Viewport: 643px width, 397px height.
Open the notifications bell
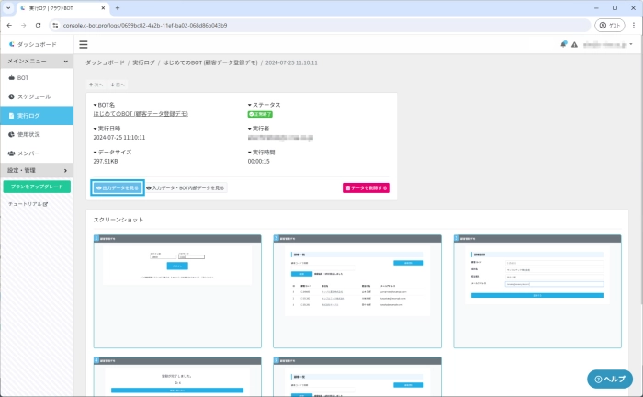[x=563, y=44]
